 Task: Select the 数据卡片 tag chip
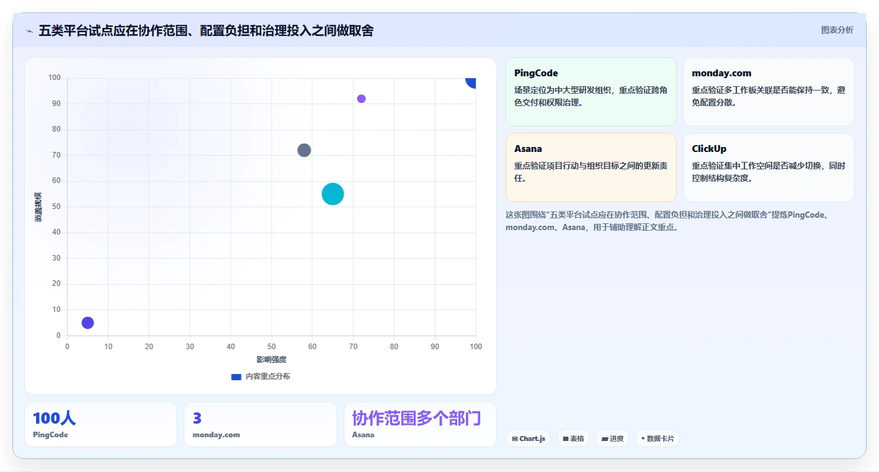click(658, 439)
